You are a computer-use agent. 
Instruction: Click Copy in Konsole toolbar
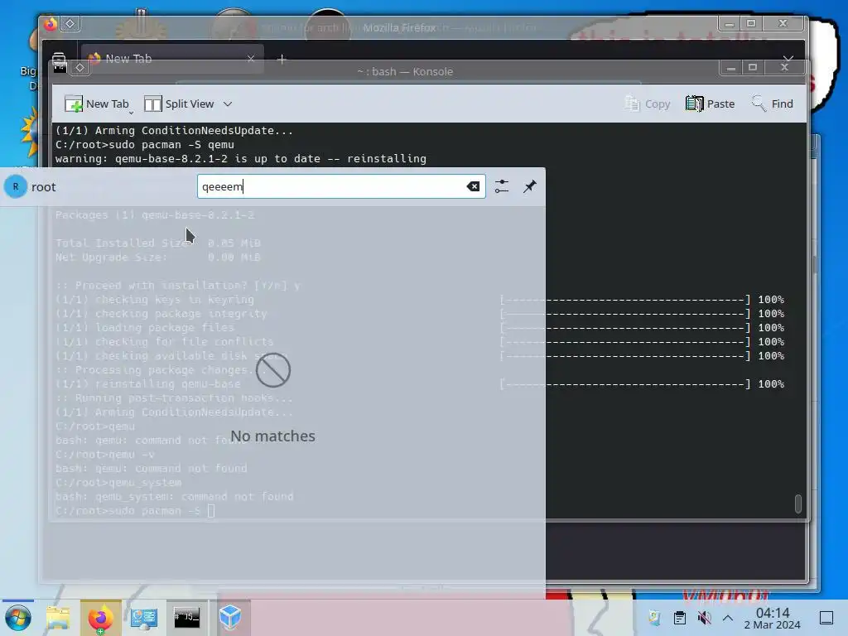pos(648,104)
